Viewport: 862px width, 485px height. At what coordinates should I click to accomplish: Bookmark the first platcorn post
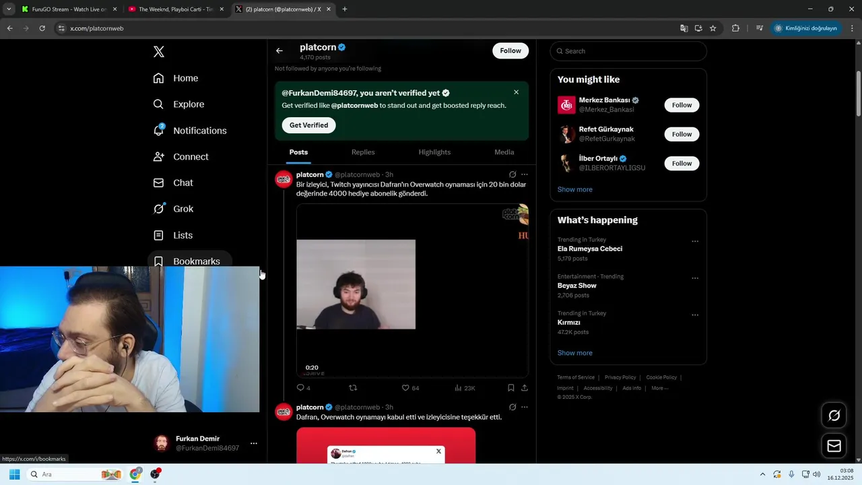(510, 388)
